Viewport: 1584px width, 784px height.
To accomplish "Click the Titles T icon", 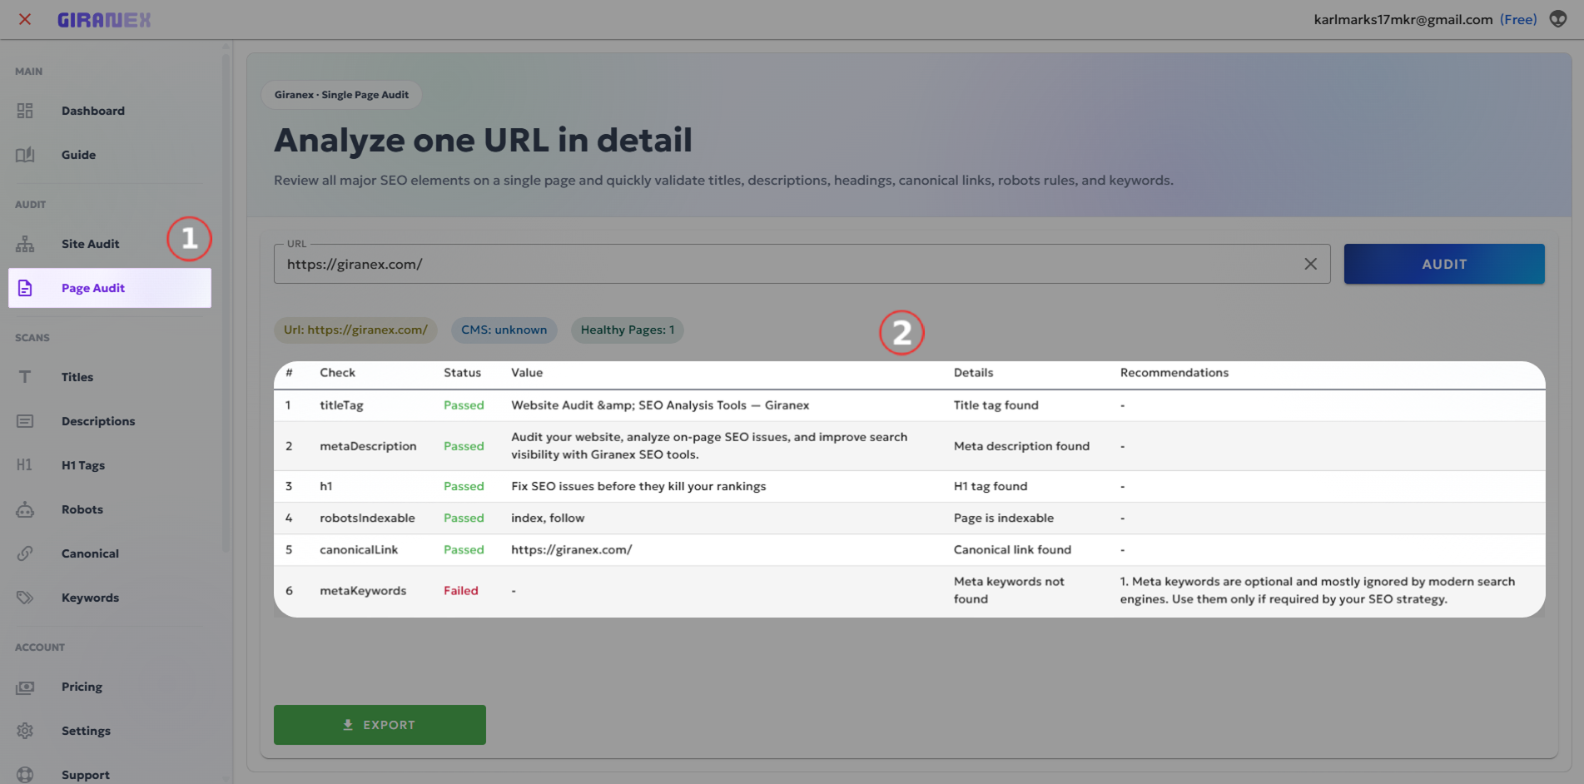I will pyautogui.click(x=25, y=377).
